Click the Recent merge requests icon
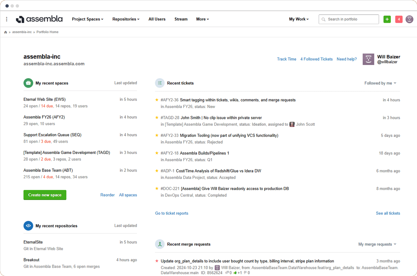Screen dimensions: 417x276 [x=160, y=244]
